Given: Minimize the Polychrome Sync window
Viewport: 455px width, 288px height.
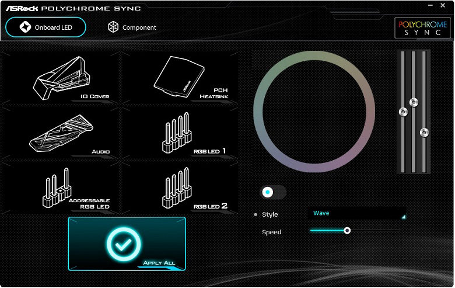Looking at the screenshot, I should point(430,5).
